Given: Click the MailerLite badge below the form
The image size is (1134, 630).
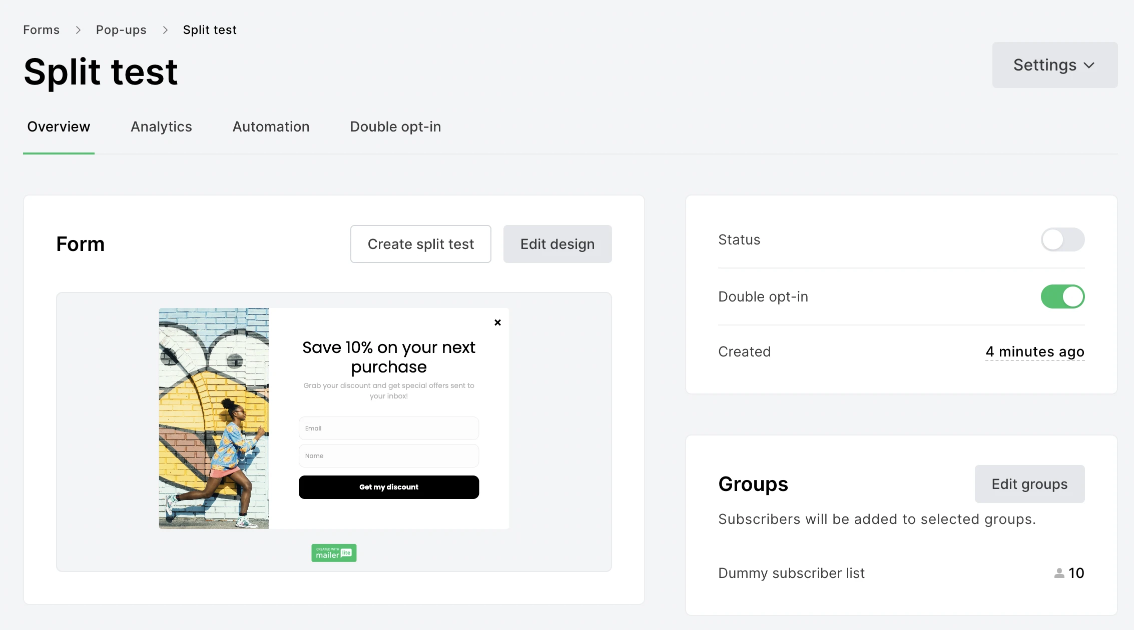Looking at the screenshot, I should pyautogui.click(x=334, y=553).
